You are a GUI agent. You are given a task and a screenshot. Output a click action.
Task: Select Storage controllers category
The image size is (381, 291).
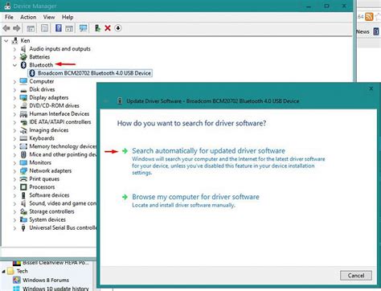point(51,211)
